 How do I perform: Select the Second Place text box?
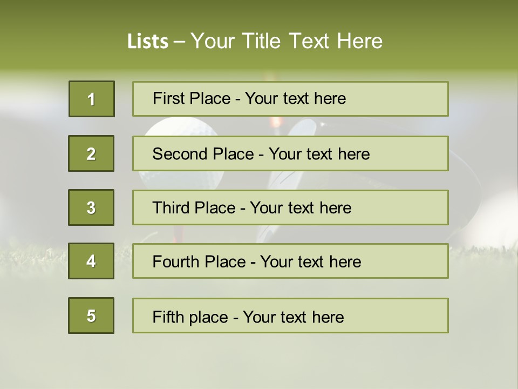click(290, 153)
